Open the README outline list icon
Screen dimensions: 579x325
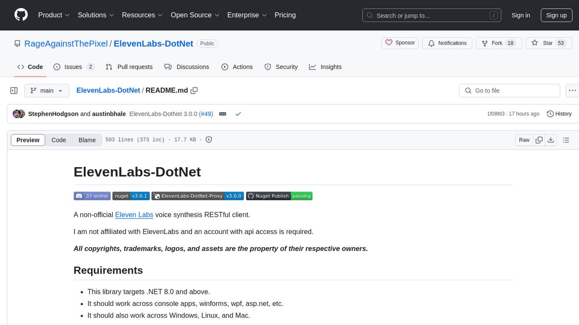pos(566,140)
